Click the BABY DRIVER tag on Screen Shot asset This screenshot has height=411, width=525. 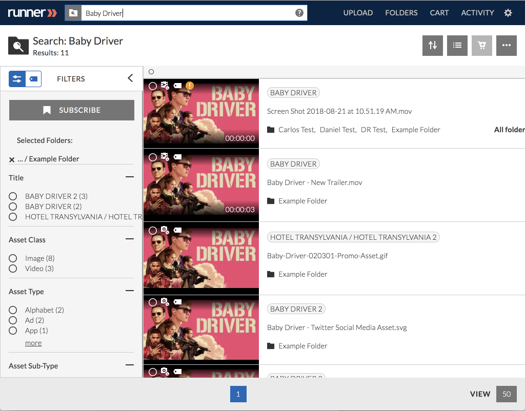click(293, 93)
